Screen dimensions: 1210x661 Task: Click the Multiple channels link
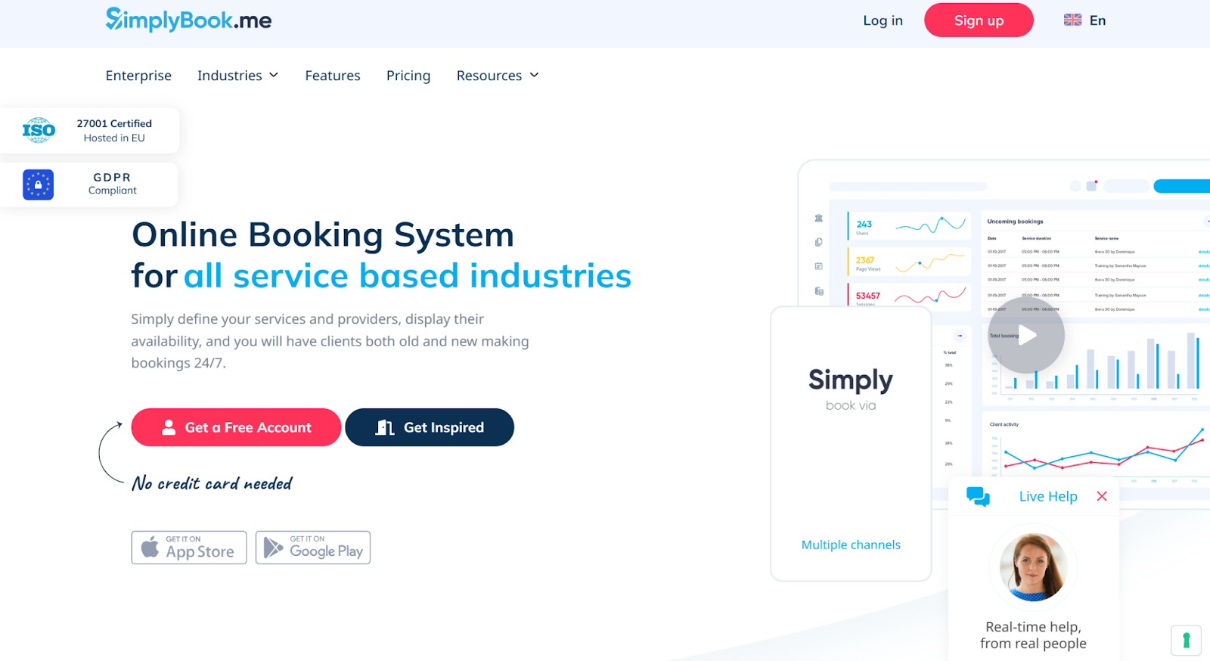(x=851, y=545)
